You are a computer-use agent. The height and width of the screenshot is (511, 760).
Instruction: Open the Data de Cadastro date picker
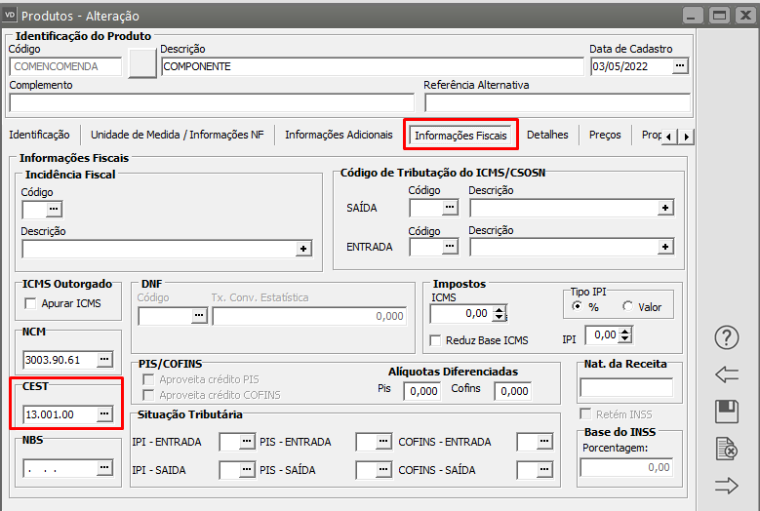point(680,66)
